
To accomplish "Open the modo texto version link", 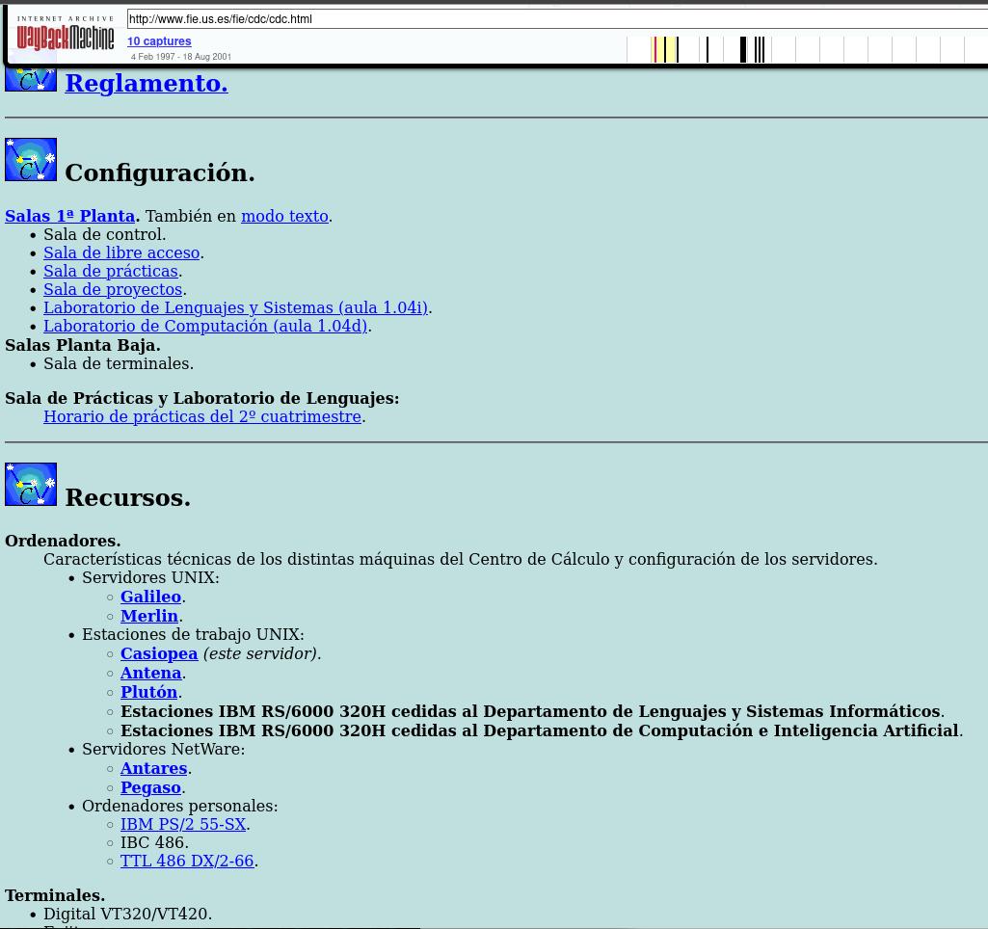I will [284, 216].
